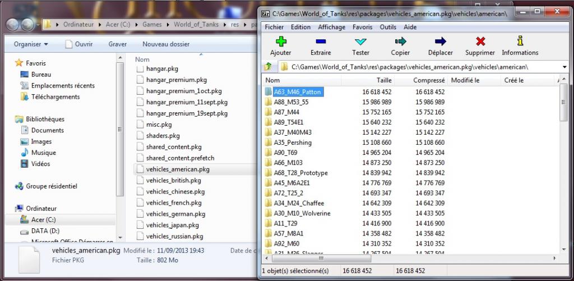Select the A35_Pershing folder

click(292, 142)
